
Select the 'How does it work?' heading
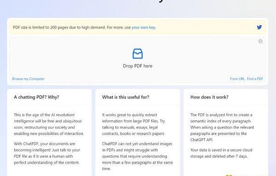[x=209, y=97]
